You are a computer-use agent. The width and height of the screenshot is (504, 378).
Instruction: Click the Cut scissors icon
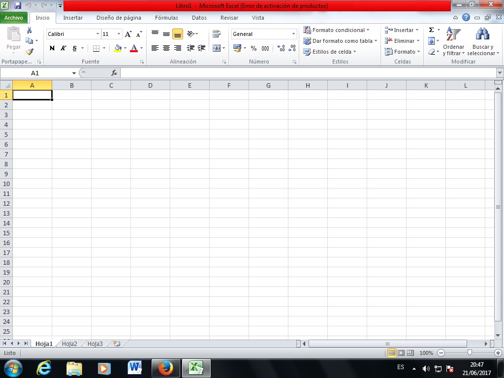29,30
